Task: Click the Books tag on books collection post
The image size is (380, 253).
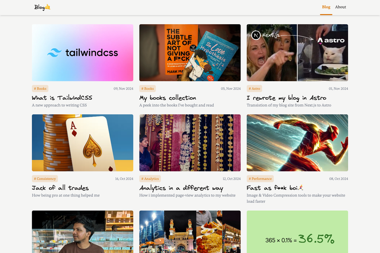Action: pyautogui.click(x=147, y=89)
